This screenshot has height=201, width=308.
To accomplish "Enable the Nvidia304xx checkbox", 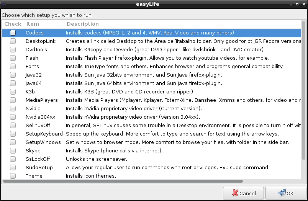I will point(13,117).
